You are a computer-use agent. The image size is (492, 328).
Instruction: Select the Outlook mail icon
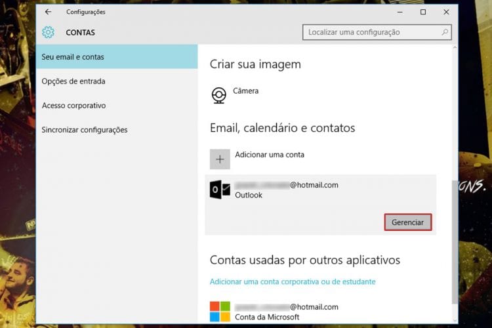[x=220, y=190]
